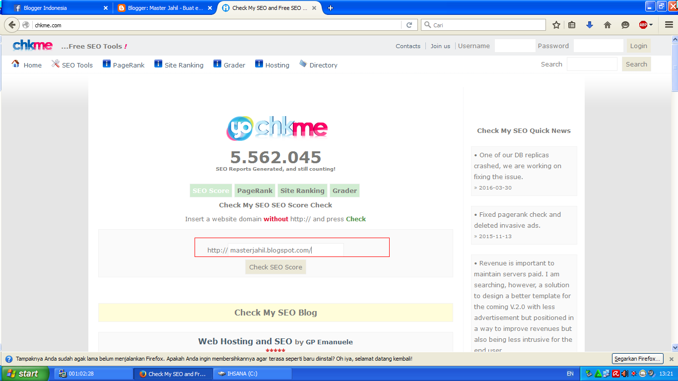This screenshot has width=678, height=381.
Task: Click the Check My SEO Blog heading
Action: coord(275,313)
